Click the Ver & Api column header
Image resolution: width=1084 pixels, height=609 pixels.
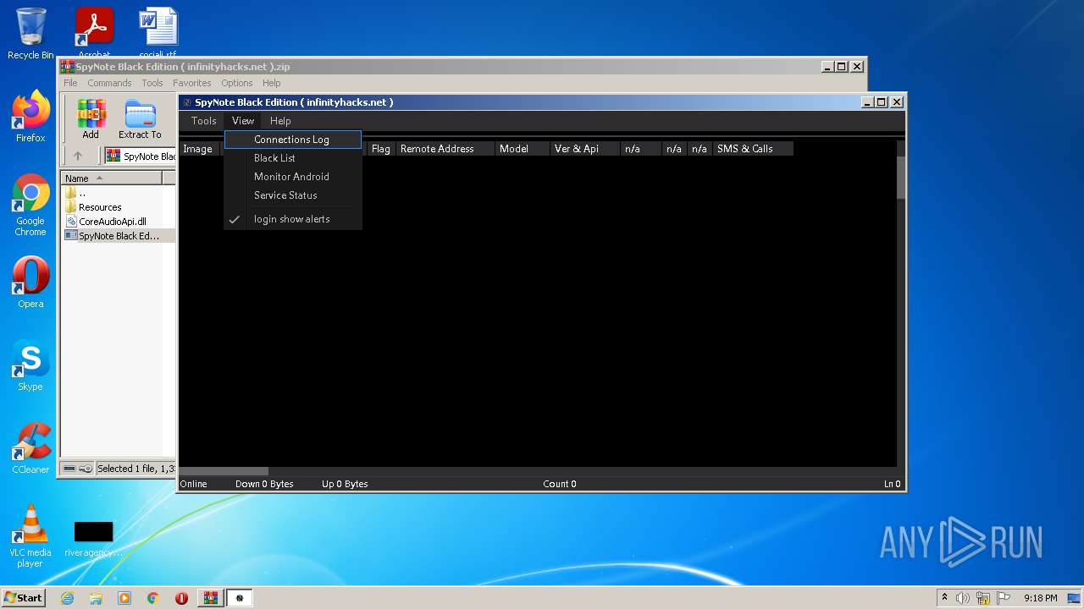pos(585,149)
